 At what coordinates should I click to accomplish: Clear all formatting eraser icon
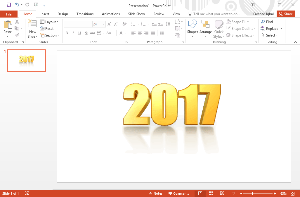pyautogui.click(x=124, y=24)
